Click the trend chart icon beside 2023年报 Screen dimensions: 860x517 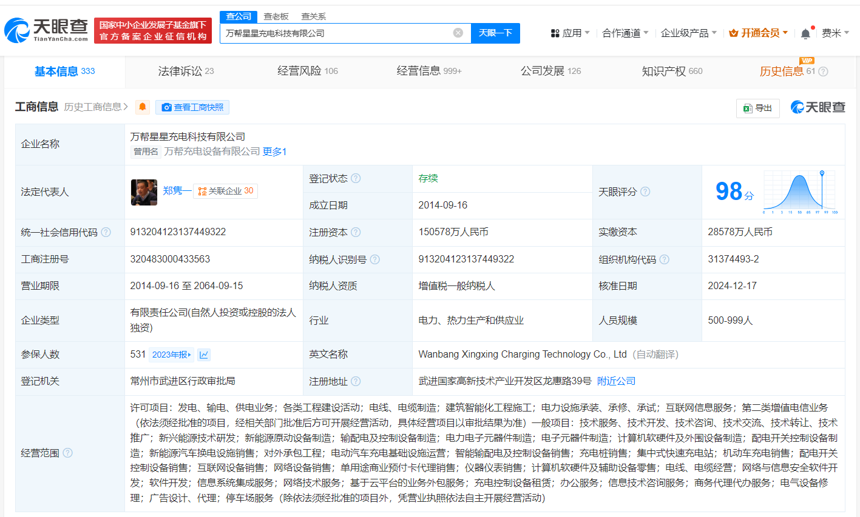point(204,355)
